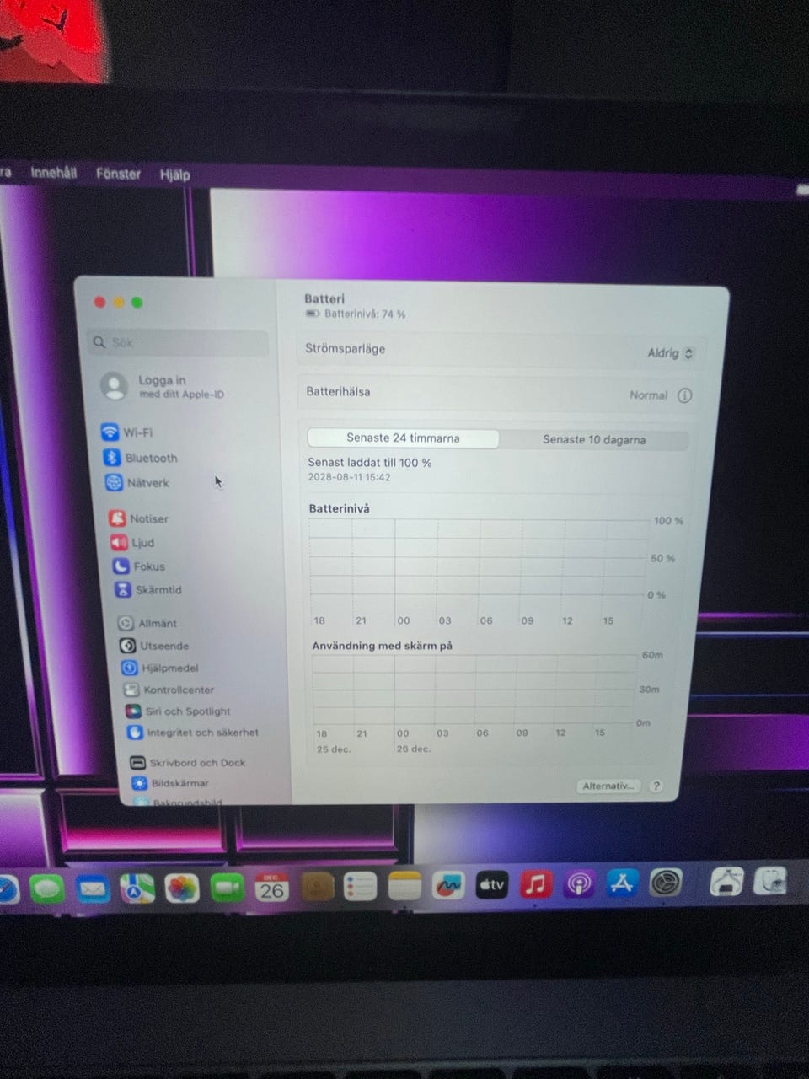Switch to Senaste 10 dagarna tab

point(593,439)
